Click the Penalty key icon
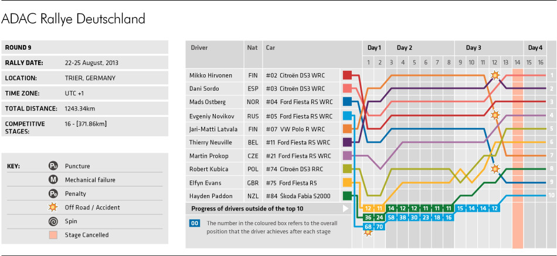The height and width of the screenshot is (256, 557). coord(53,193)
